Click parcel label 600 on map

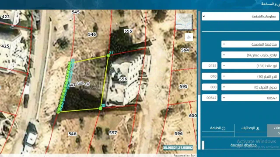(192, 116)
